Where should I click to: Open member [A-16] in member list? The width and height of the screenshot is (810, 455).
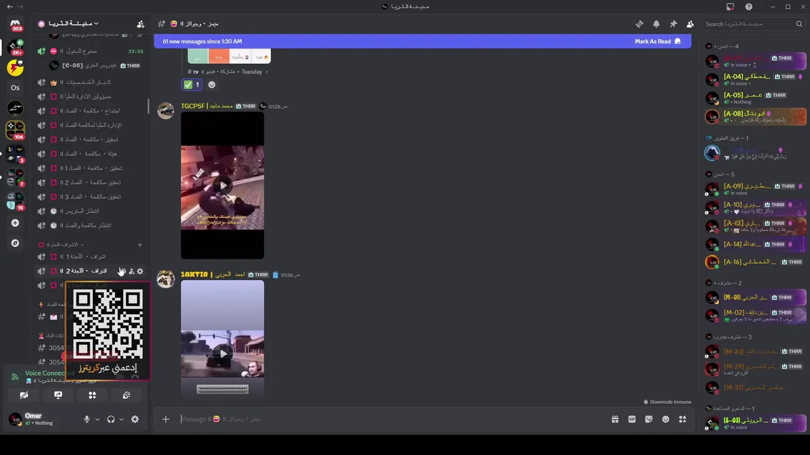click(756, 262)
